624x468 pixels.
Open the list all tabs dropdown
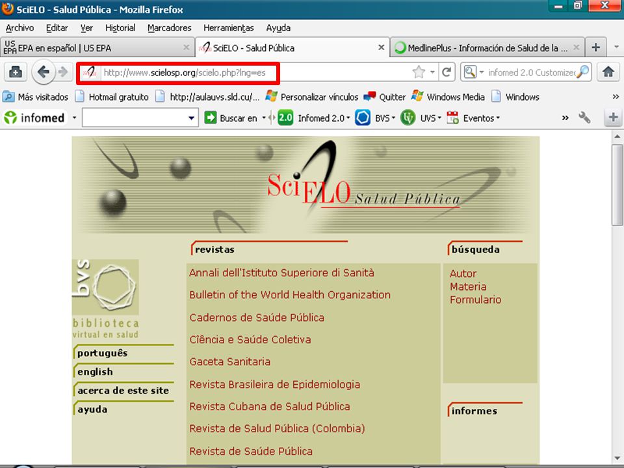coord(616,47)
